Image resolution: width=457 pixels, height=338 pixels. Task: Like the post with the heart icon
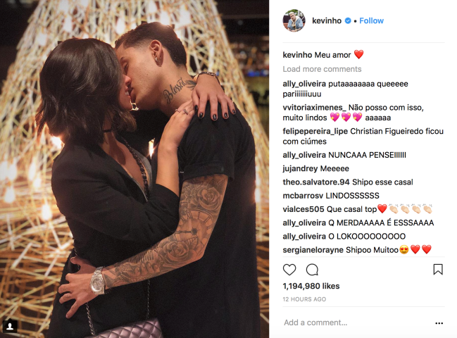click(x=289, y=270)
